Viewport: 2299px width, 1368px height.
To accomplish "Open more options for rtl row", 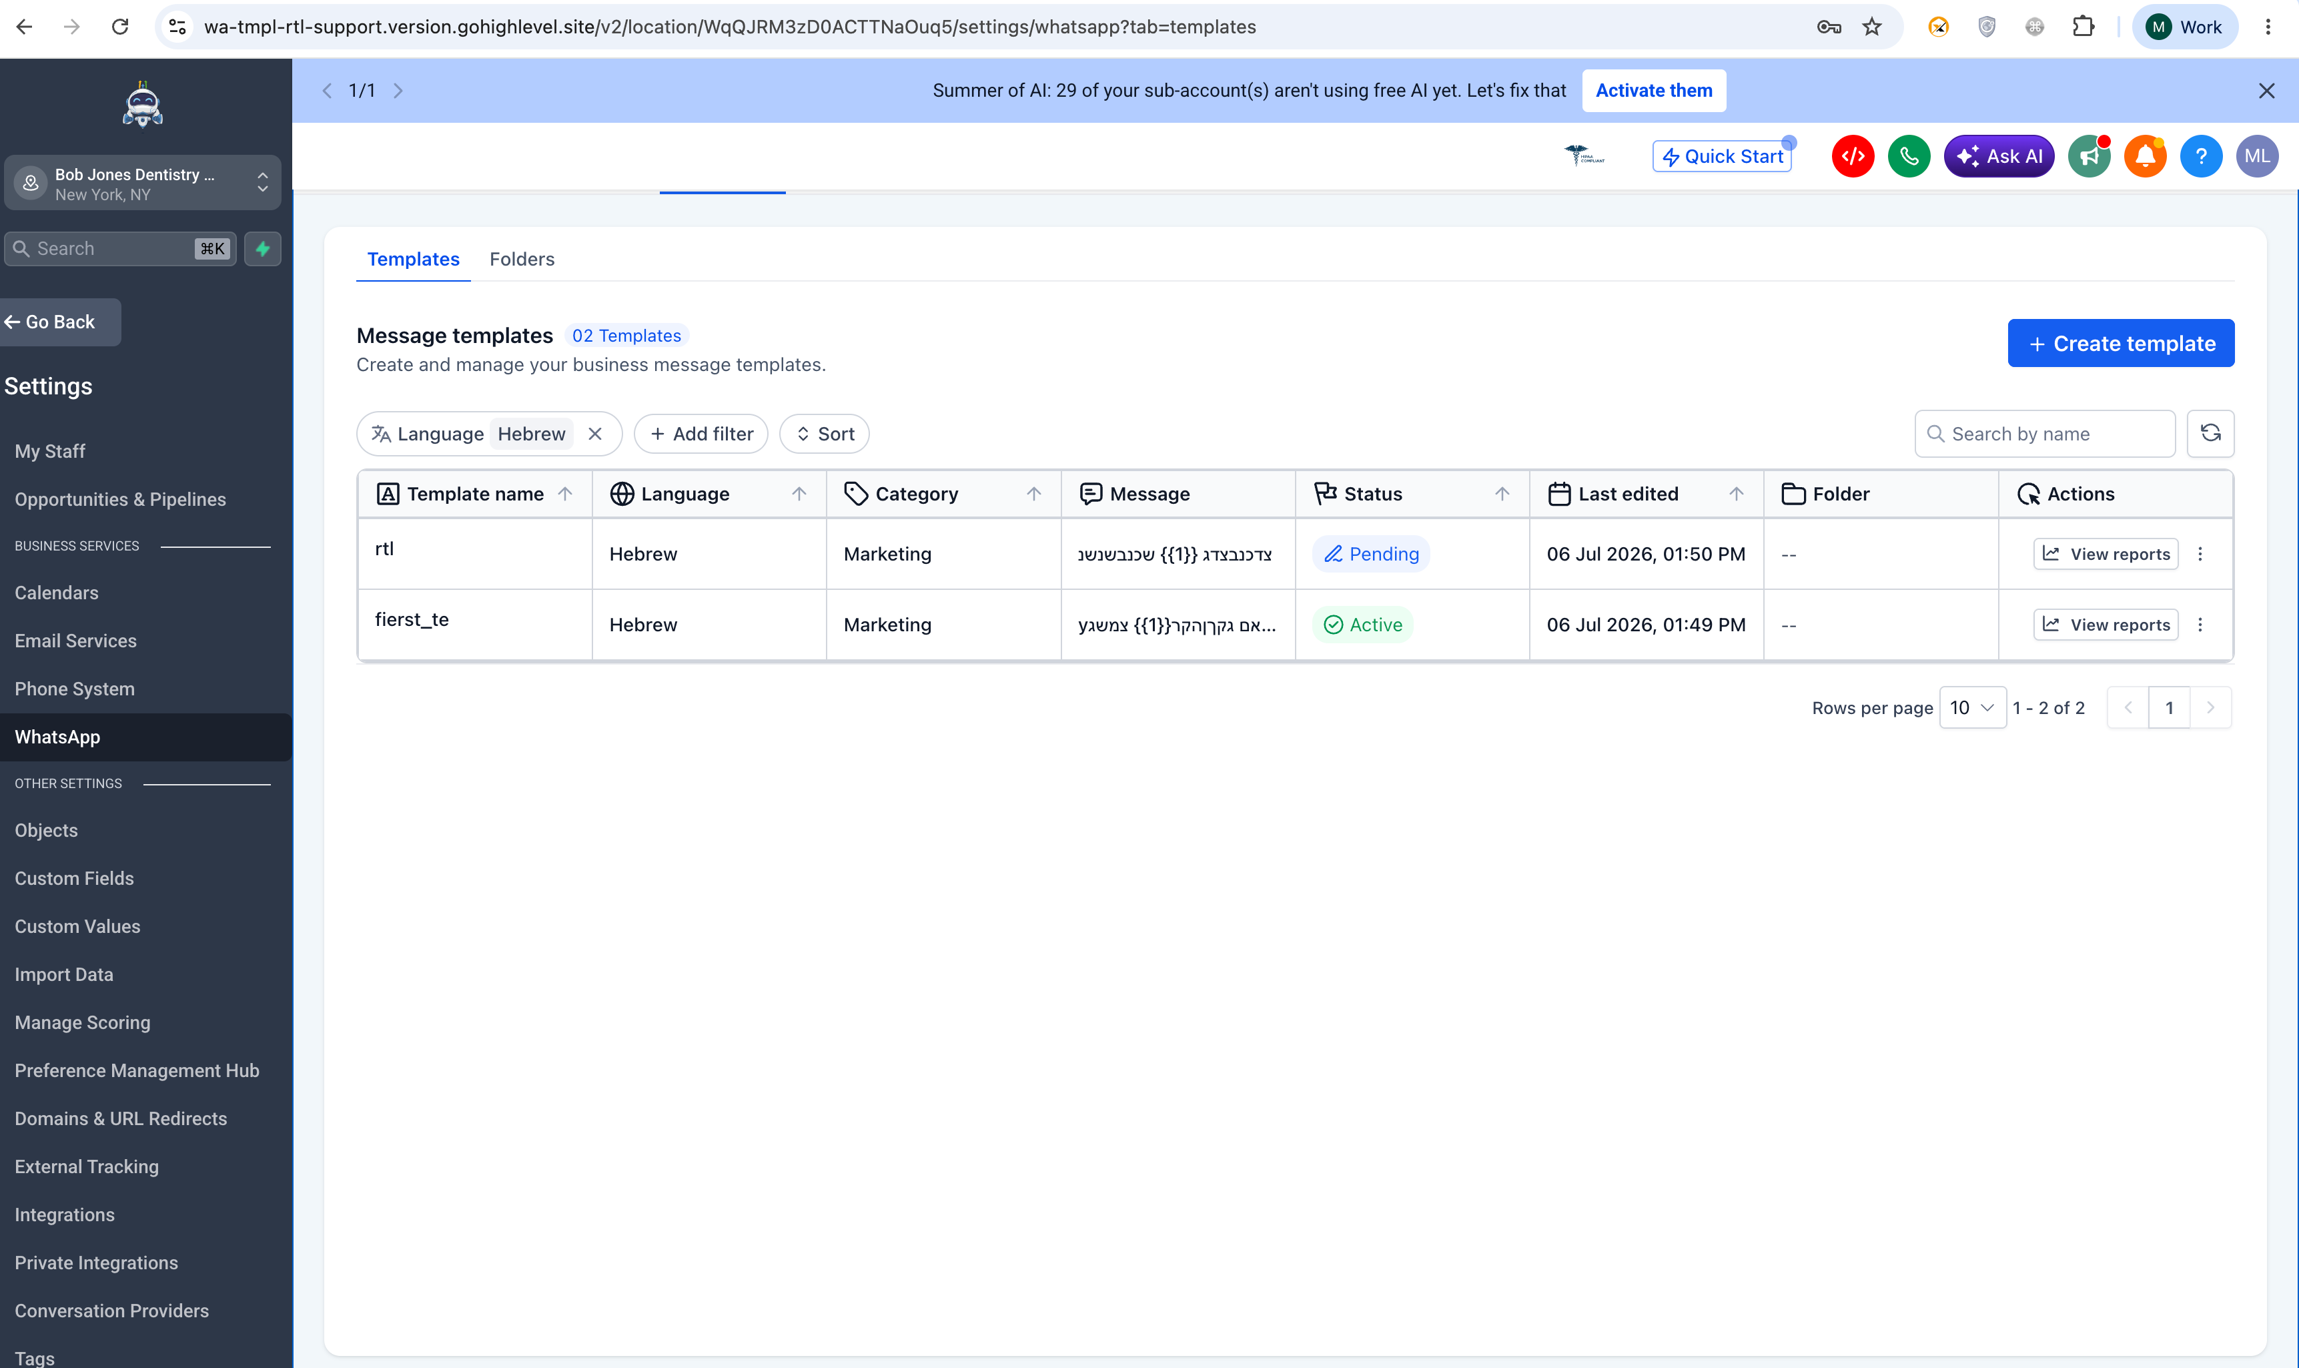I will point(2200,554).
